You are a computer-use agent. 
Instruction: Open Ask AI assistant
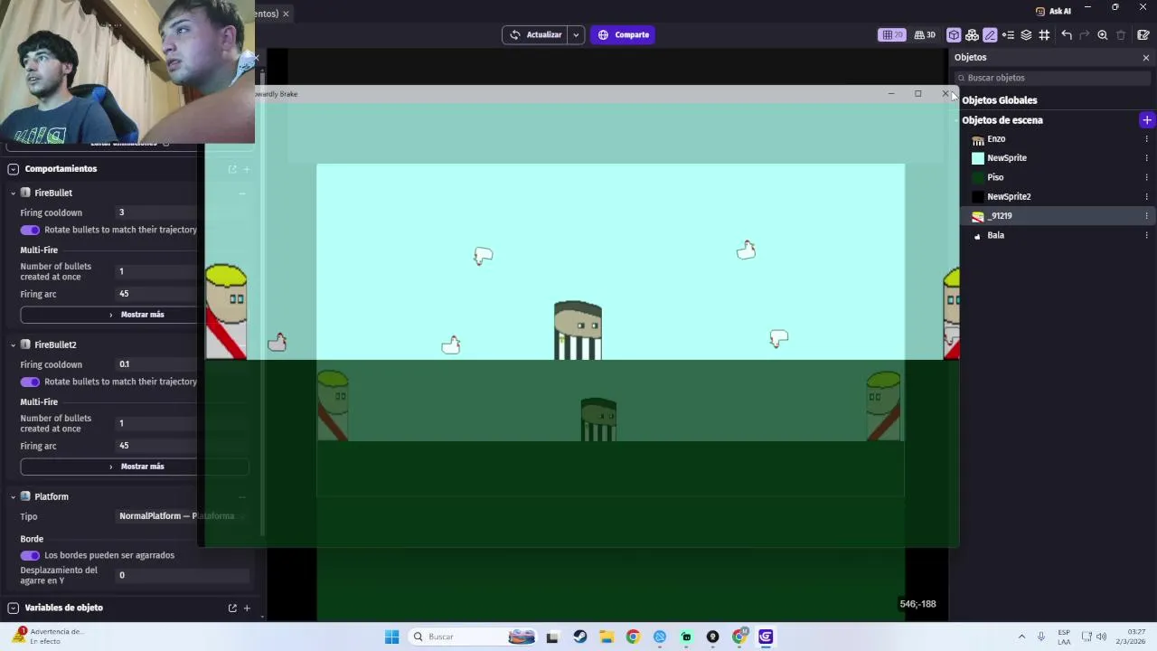coord(1053,11)
